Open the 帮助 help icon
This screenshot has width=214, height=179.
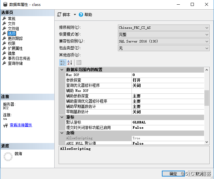pyautogui.click(x=81, y=15)
